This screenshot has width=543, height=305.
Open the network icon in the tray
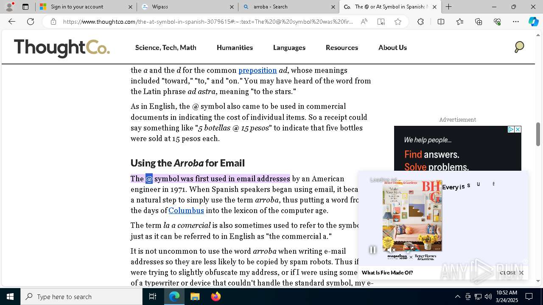click(478, 297)
